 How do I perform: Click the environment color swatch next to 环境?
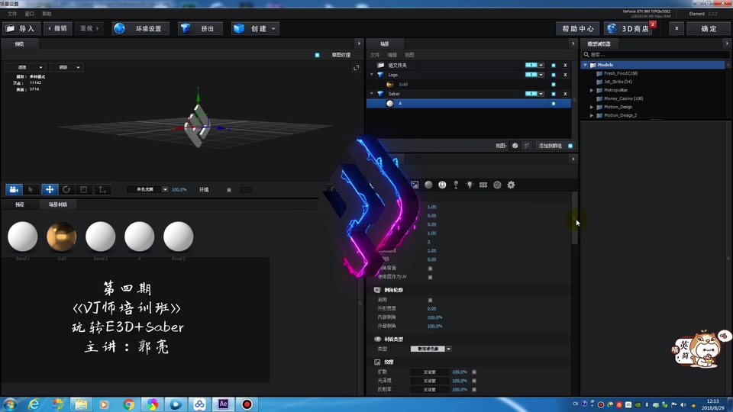(246, 190)
